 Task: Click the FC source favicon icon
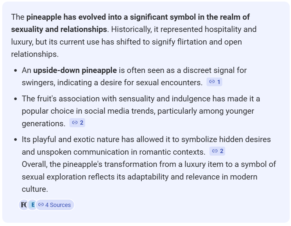(24, 205)
